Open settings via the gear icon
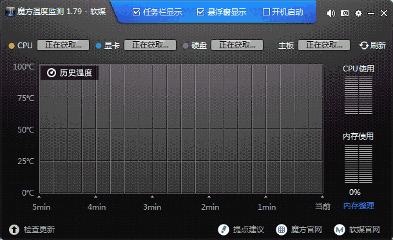 tap(358, 13)
